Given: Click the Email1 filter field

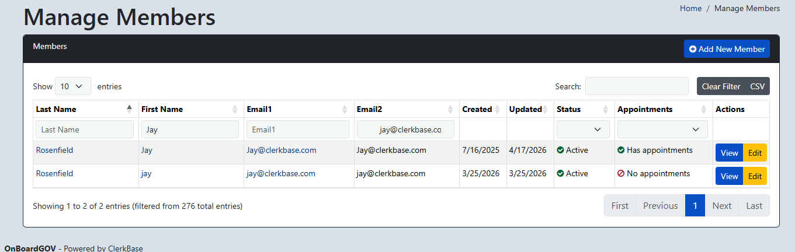Looking at the screenshot, I should 298,129.
